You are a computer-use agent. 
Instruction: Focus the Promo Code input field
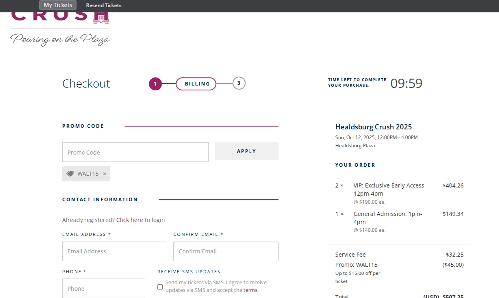click(135, 152)
